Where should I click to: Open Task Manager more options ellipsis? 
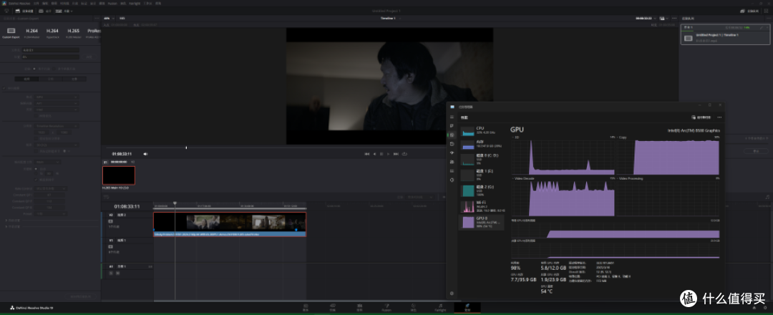coord(720,117)
